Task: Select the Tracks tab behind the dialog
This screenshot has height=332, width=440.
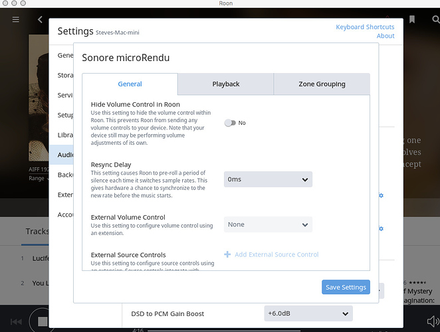Action: (37, 231)
